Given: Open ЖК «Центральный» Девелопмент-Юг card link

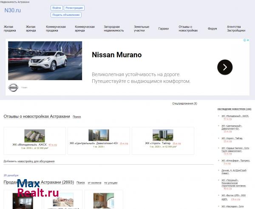Looking at the screenshot, I should [94, 143].
